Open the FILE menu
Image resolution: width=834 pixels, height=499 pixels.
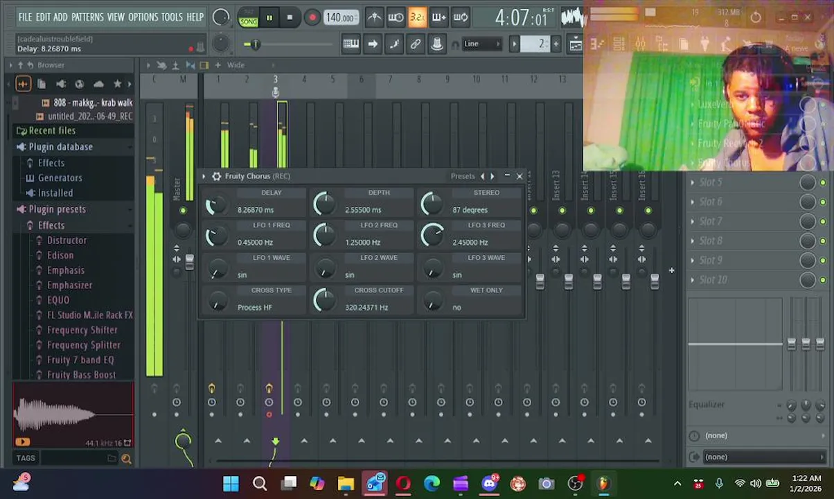pos(25,17)
